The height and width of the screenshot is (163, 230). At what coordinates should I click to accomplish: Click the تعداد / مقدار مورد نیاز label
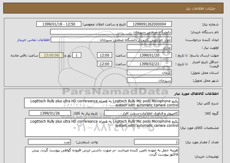coord(202,142)
